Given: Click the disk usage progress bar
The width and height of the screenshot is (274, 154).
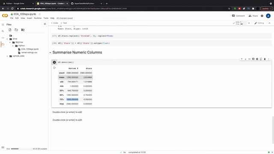Looking at the screenshot, I should [x=21, y=149].
